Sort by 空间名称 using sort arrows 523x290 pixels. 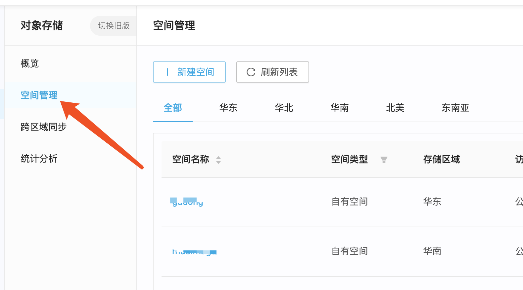coord(218,160)
